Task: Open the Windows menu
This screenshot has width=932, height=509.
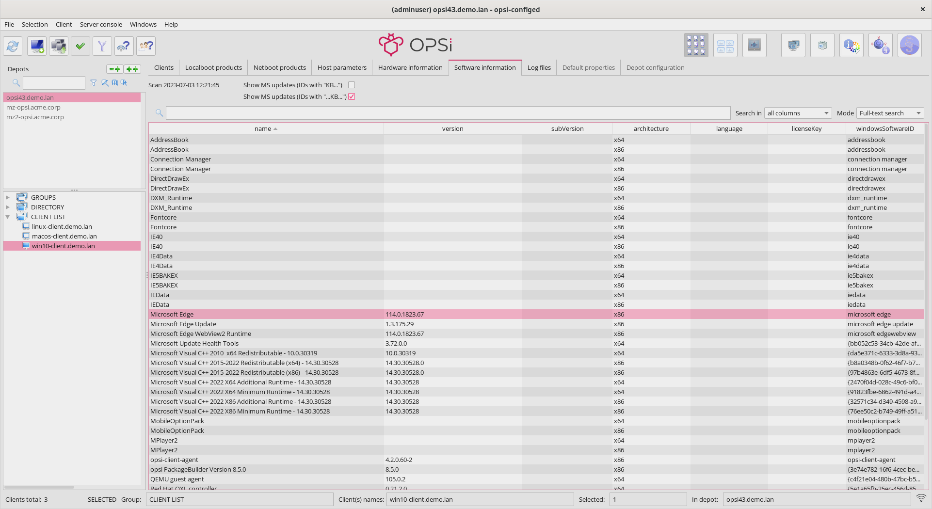Action: [143, 24]
